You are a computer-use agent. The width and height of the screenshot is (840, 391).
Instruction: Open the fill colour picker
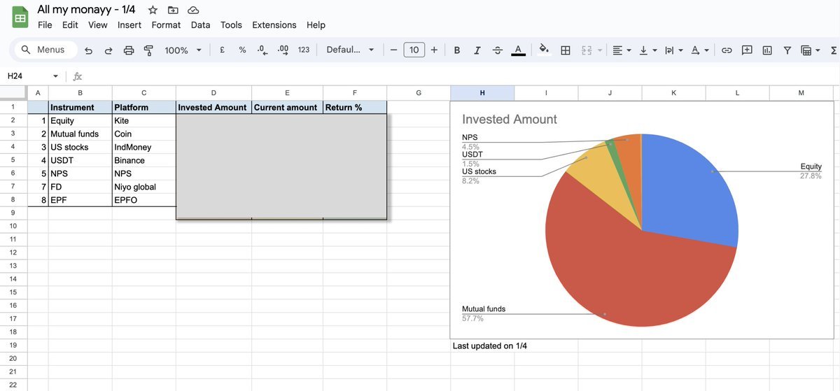click(542, 50)
